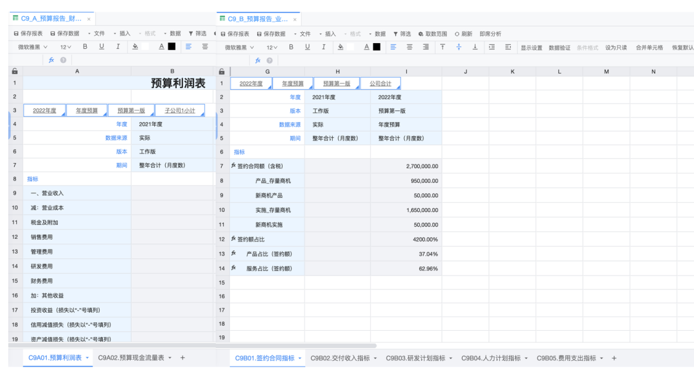
Task: Open 文件 menu in left report
Action: point(96,33)
